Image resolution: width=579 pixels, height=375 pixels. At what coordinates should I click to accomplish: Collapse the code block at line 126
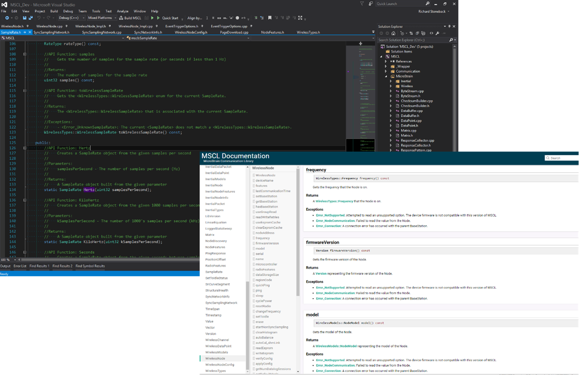pos(25,148)
